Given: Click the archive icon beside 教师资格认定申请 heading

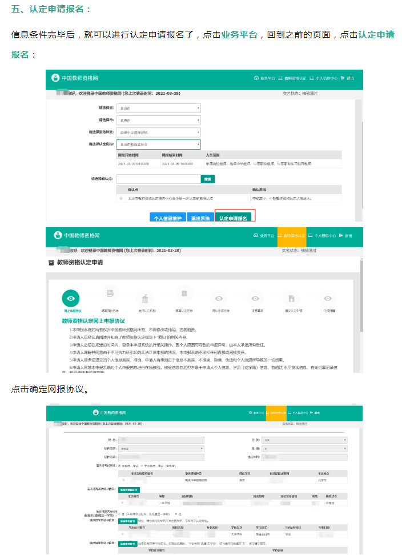Looking at the screenshot, I should pyautogui.click(x=51, y=263).
